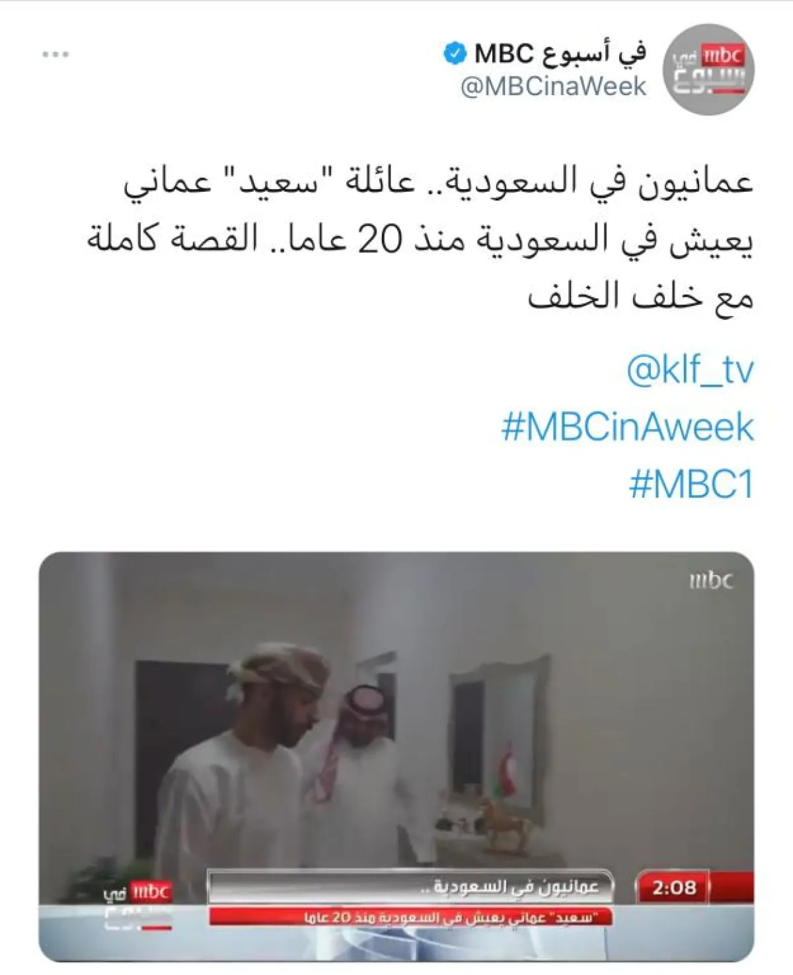The image size is (793, 975).
Task: Open the three-dot more options menu
Action: [56, 55]
